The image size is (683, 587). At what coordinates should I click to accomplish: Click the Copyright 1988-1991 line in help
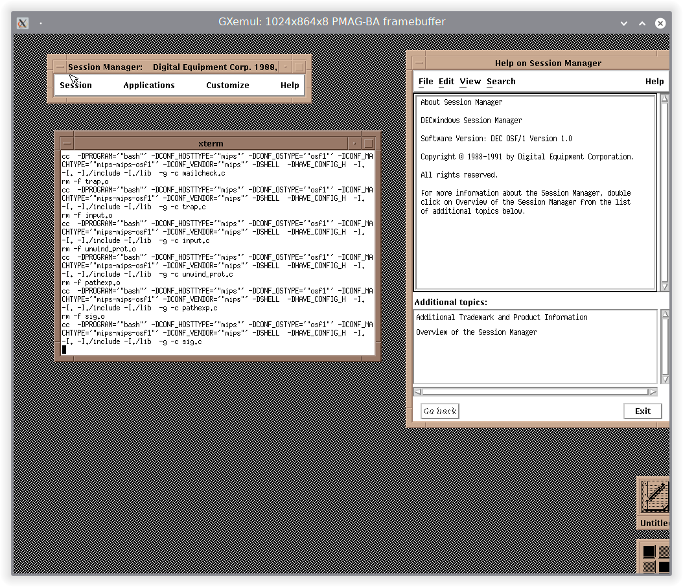tap(527, 157)
